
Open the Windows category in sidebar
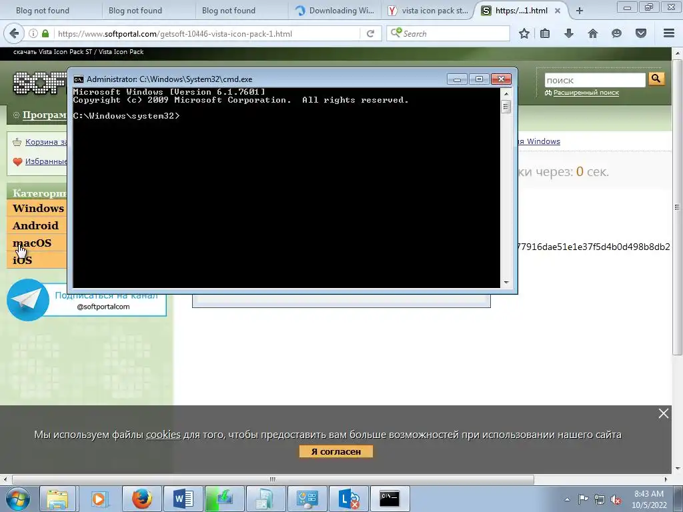click(38, 208)
